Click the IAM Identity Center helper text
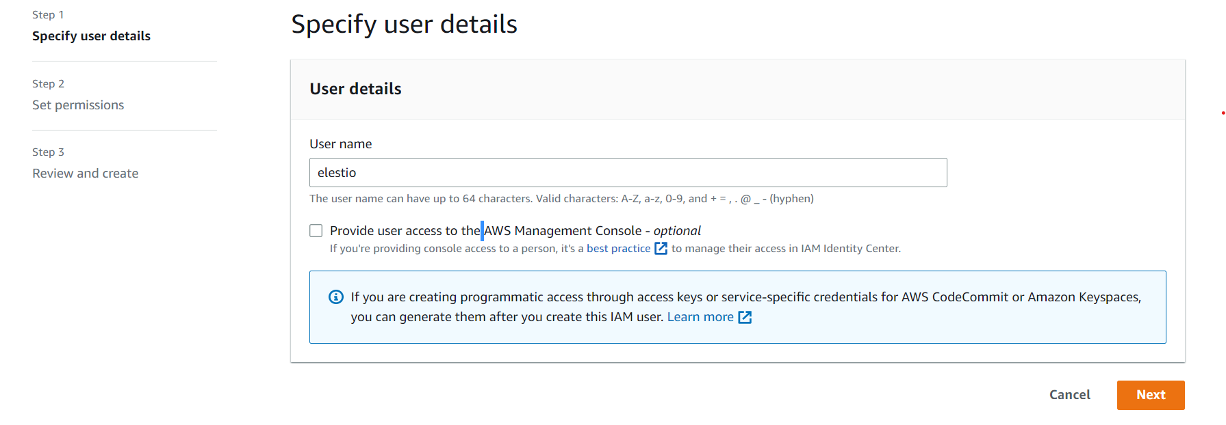Screen dimensions: 1226x425 pyautogui.click(x=785, y=249)
